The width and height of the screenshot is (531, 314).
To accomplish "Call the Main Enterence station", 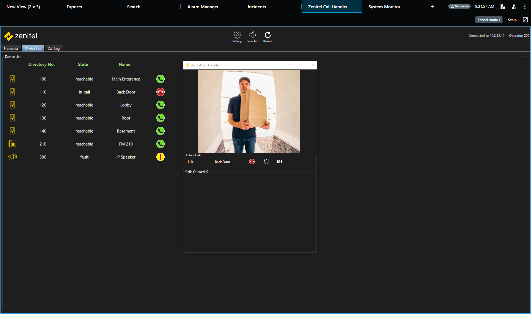I will (160, 79).
